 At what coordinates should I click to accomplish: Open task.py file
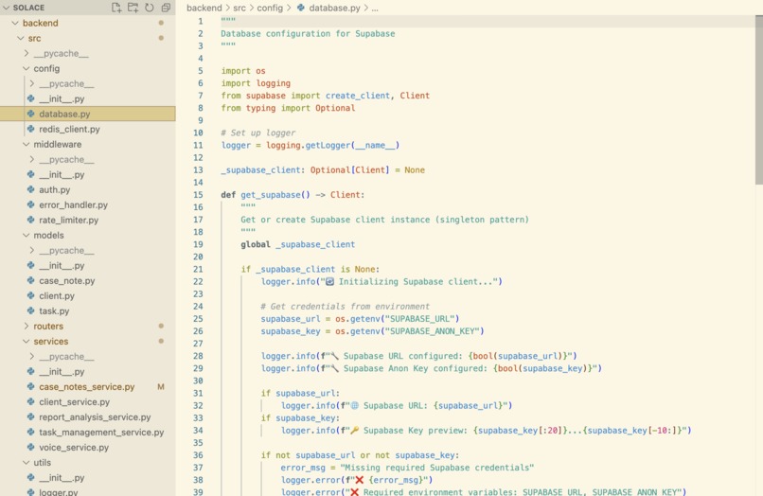(x=54, y=311)
